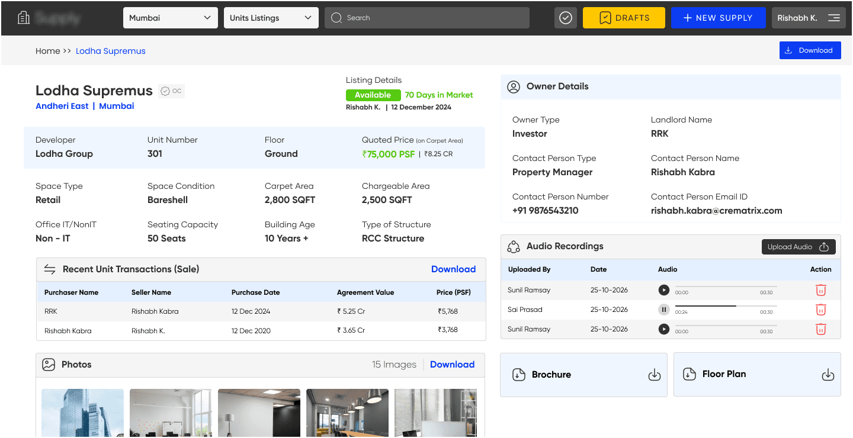Open the Drafts button
The image size is (853, 438).
pyautogui.click(x=624, y=18)
